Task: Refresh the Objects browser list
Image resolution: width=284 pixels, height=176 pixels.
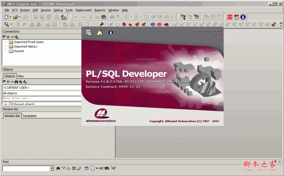Action: click(x=4, y=82)
